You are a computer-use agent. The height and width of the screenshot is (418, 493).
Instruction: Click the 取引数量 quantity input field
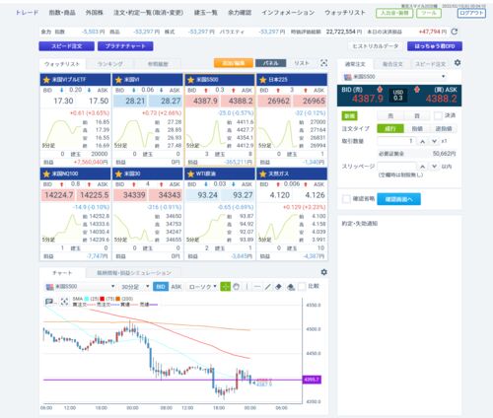click(x=396, y=141)
